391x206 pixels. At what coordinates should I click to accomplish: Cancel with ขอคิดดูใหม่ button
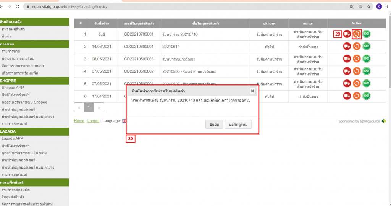click(x=238, y=125)
